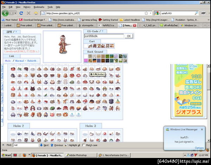Choose the bright green grass background swatch

click(x=107, y=56)
